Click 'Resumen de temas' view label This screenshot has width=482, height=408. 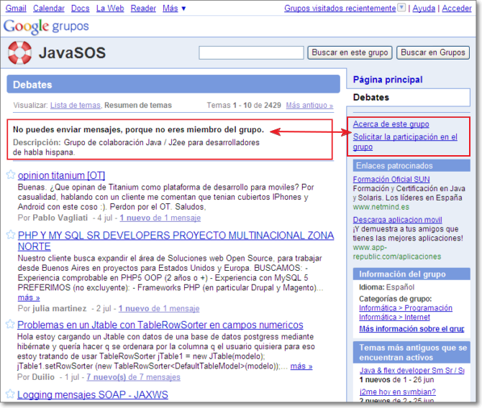tap(138, 106)
